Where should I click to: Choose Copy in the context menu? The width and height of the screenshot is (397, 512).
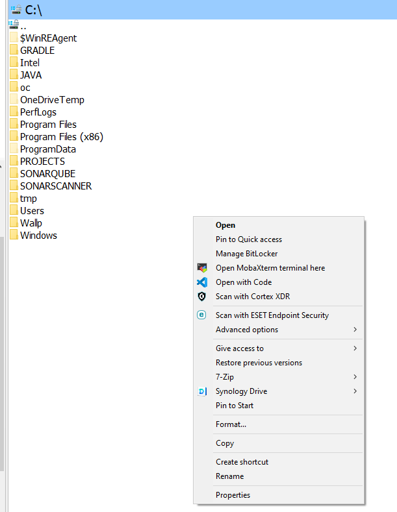click(x=279, y=443)
